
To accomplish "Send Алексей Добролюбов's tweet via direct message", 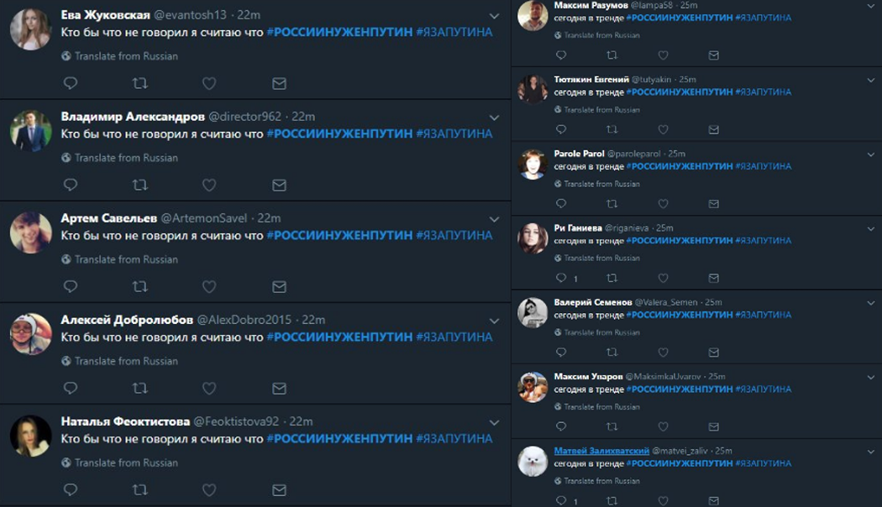I will [x=279, y=389].
